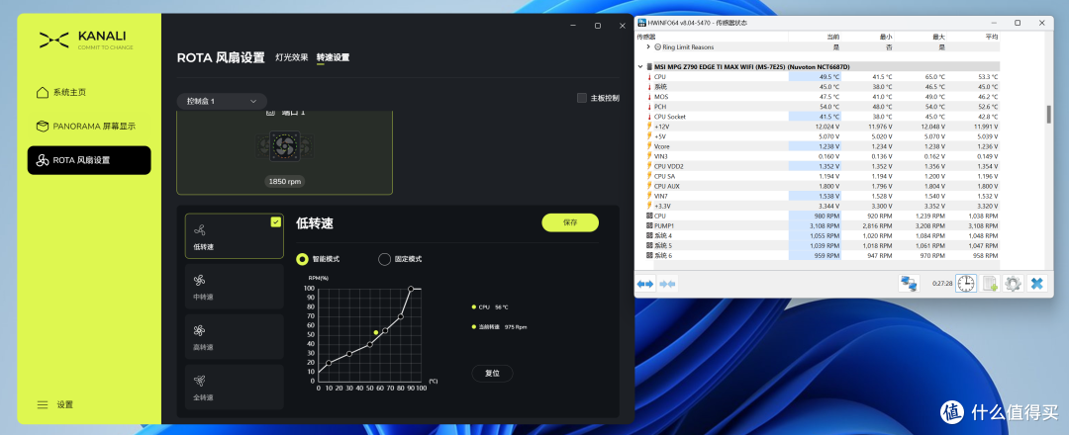Click the blue X close-sensors icon in HWiNFO
This screenshot has width=1069, height=435.
coord(1037,284)
